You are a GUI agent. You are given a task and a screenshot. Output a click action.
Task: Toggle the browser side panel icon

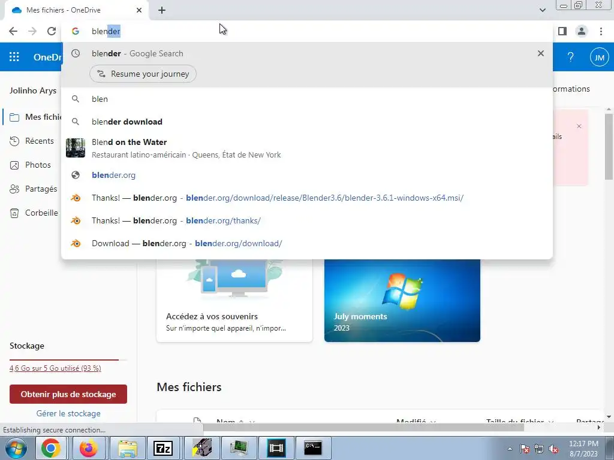point(562,31)
